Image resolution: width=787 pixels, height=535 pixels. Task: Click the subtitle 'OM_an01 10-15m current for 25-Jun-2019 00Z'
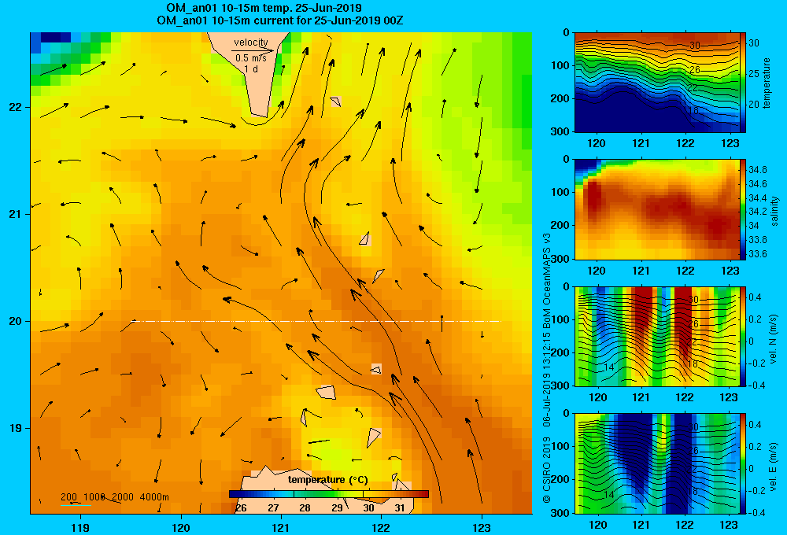click(x=280, y=20)
